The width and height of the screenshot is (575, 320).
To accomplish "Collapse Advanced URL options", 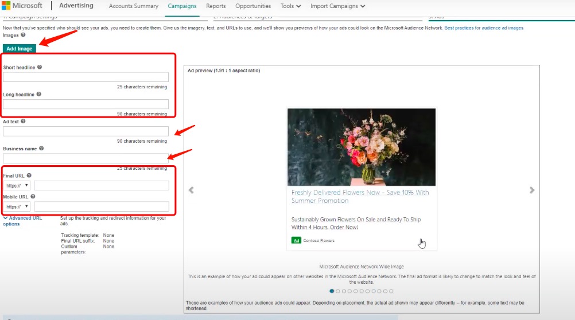I will (22, 221).
